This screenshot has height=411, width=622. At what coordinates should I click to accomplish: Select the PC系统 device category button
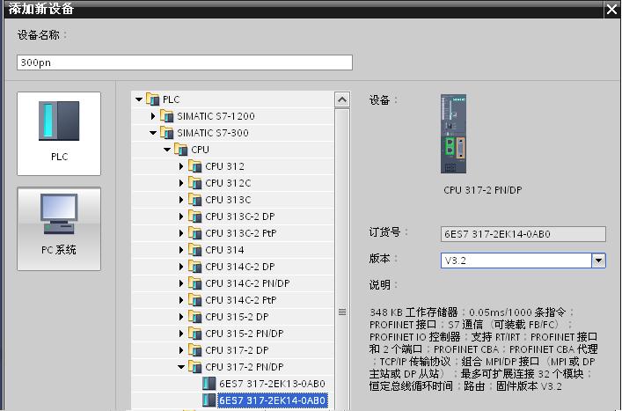tap(59, 229)
